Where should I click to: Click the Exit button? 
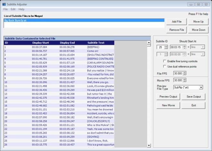193,105
